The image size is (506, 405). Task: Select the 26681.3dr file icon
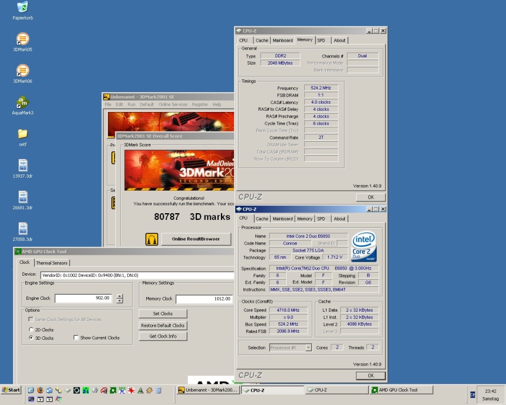pos(23,197)
